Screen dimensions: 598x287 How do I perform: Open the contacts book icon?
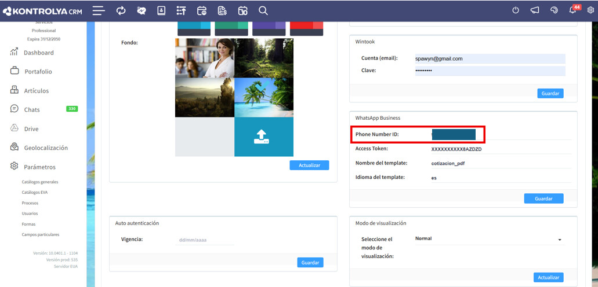coord(161,10)
